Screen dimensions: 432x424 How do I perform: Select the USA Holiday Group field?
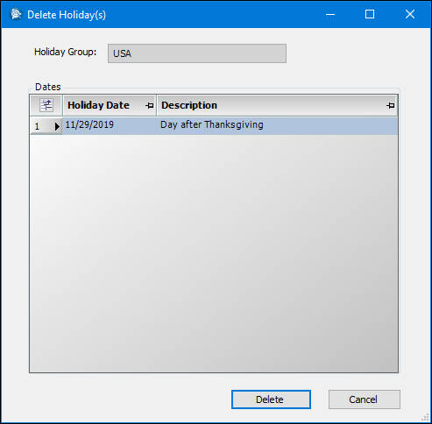197,53
